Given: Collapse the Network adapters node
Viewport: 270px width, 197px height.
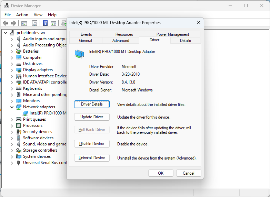Looking at the screenshot, I should pos(12,107).
